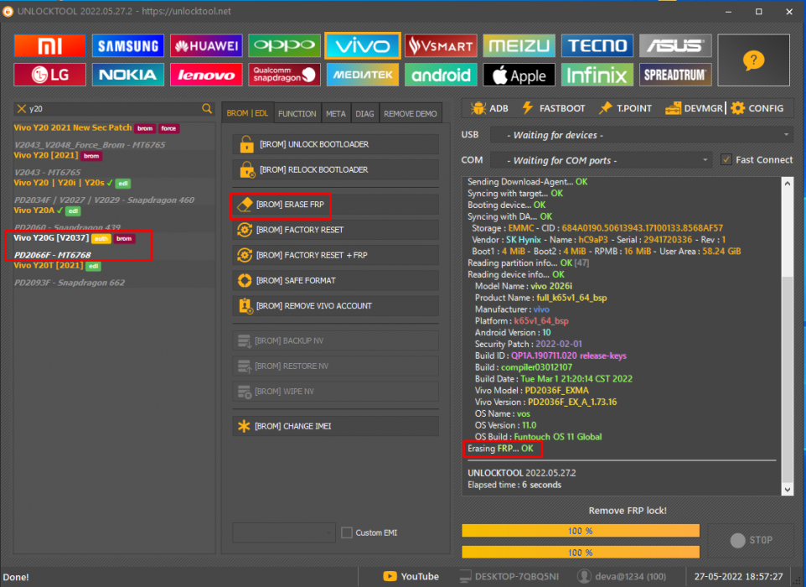Select the Nokia brand logo
The image size is (806, 587).
(128, 75)
